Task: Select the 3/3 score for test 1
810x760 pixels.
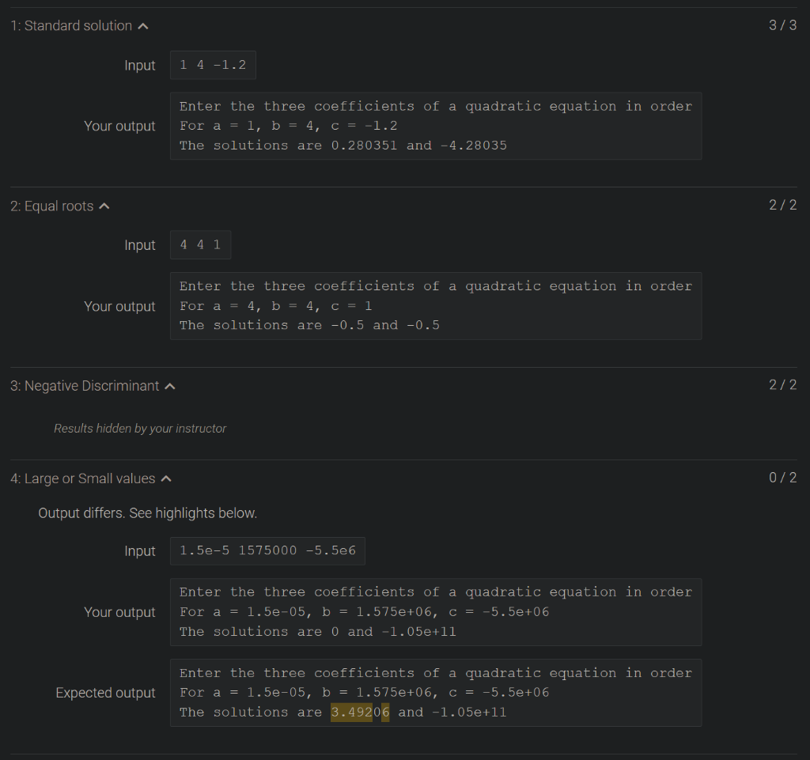Action: point(782,25)
